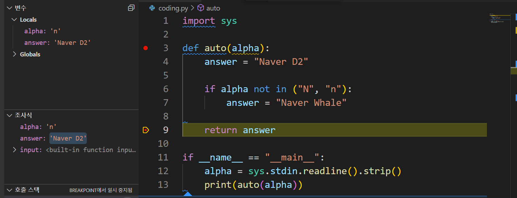517x198 pixels.
Task: Click the collapse-all icon in 변수 header
Action: coord(131,8)
